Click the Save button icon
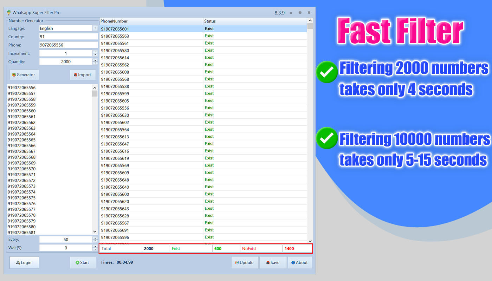 (268, 263)
